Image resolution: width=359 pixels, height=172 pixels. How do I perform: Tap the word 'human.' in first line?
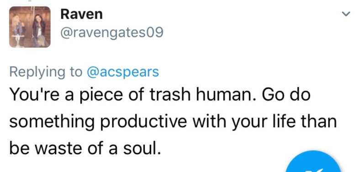[226, 94]
